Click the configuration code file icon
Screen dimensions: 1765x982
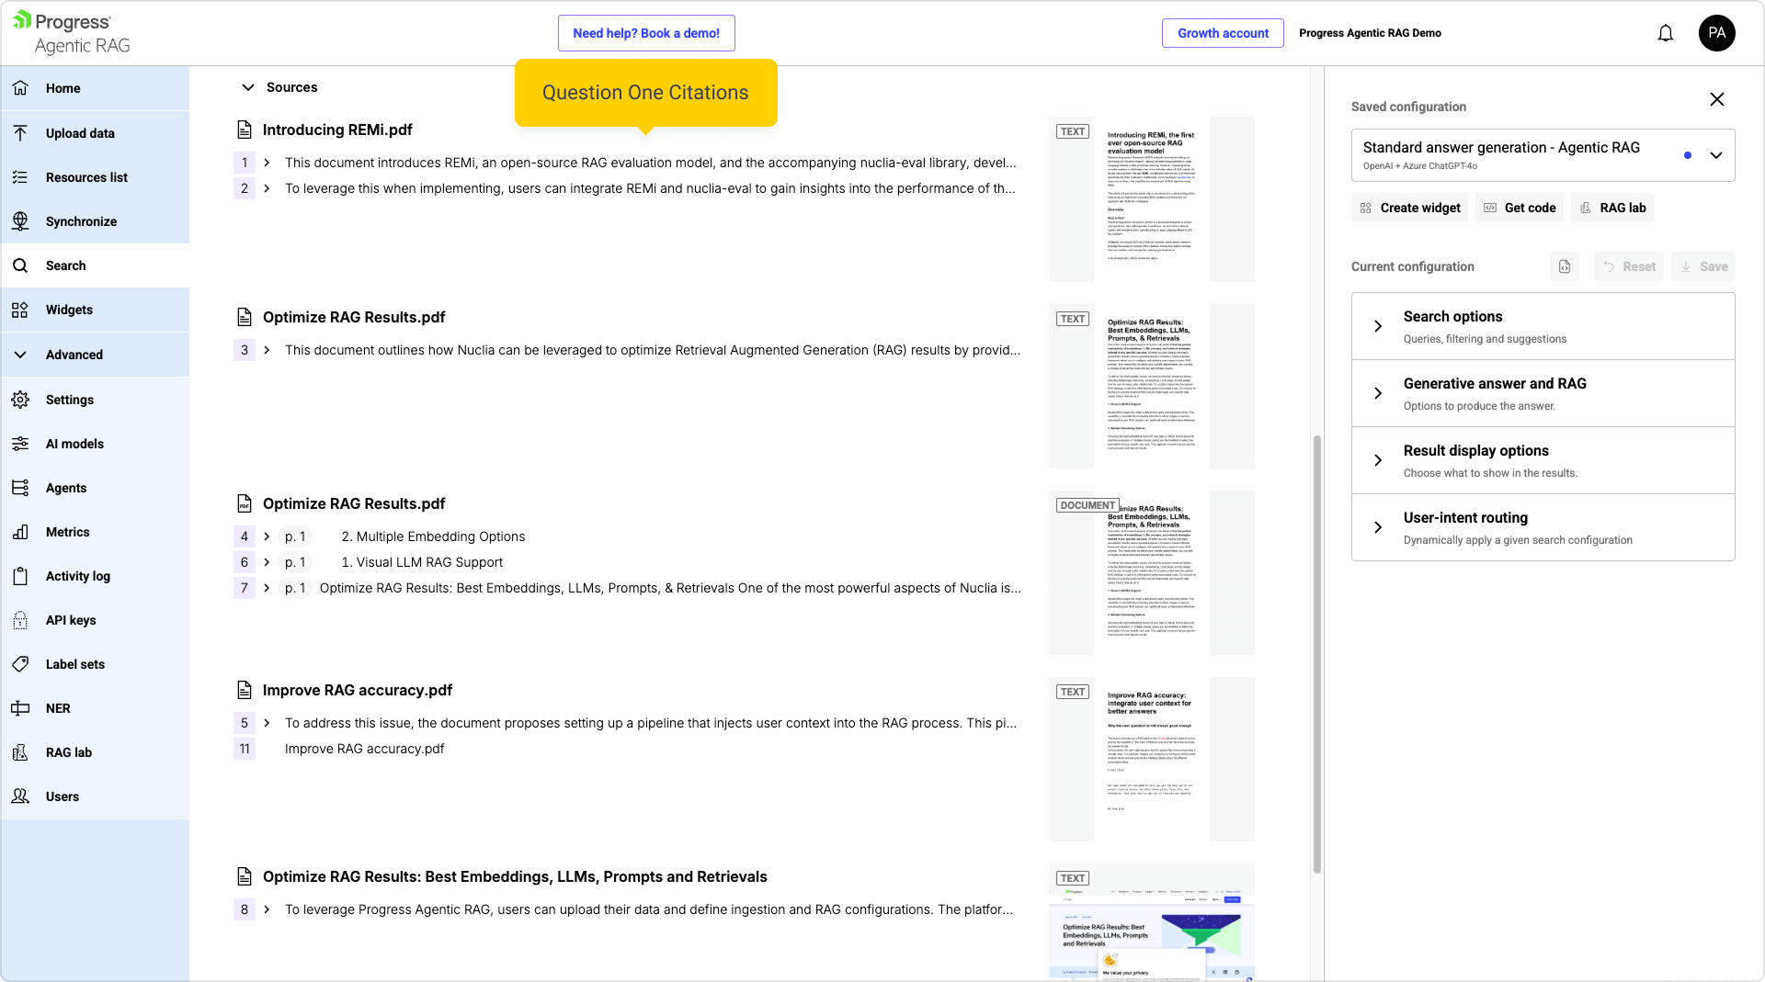point(1565,266)
